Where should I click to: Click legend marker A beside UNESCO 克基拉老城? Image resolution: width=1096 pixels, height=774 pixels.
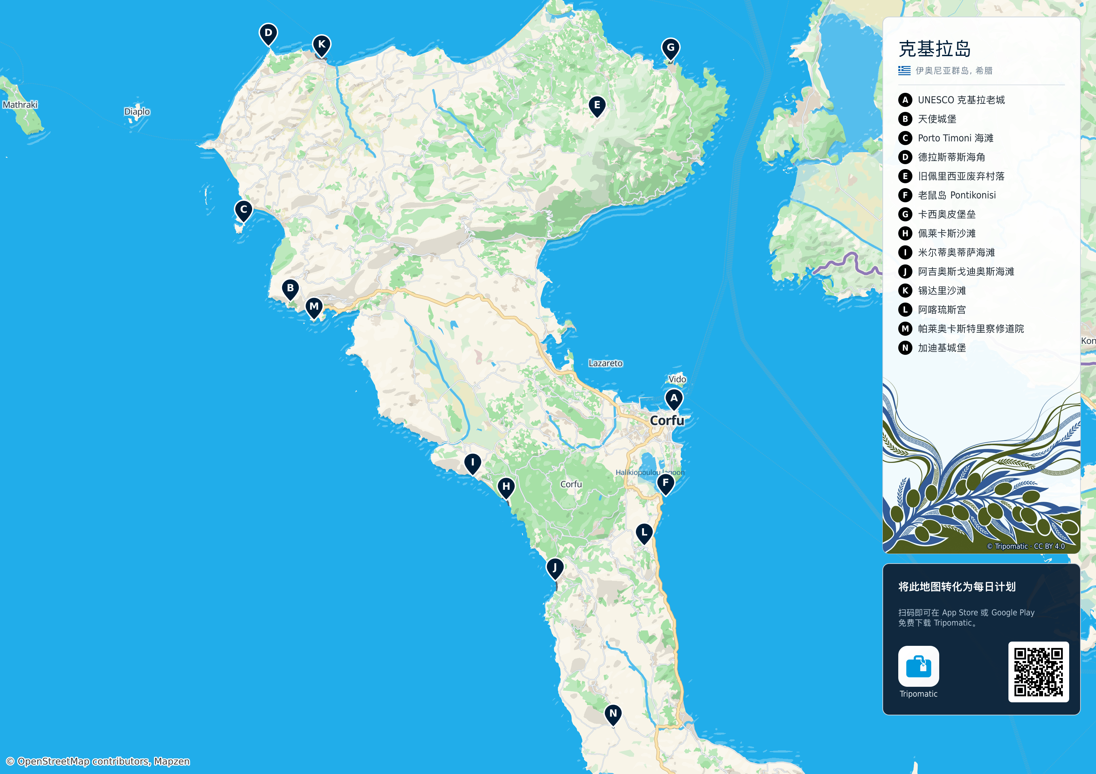coord(905,100)
